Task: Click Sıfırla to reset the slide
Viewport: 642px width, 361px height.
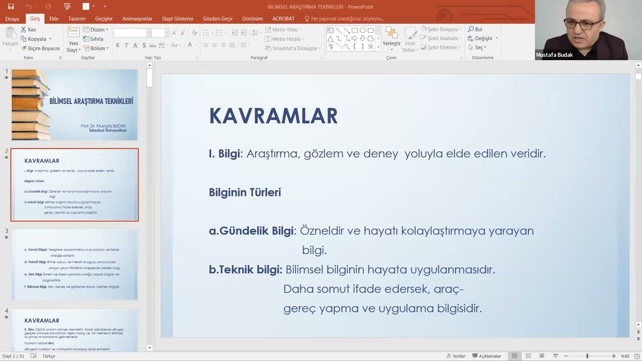Action: tap(93, 39)
